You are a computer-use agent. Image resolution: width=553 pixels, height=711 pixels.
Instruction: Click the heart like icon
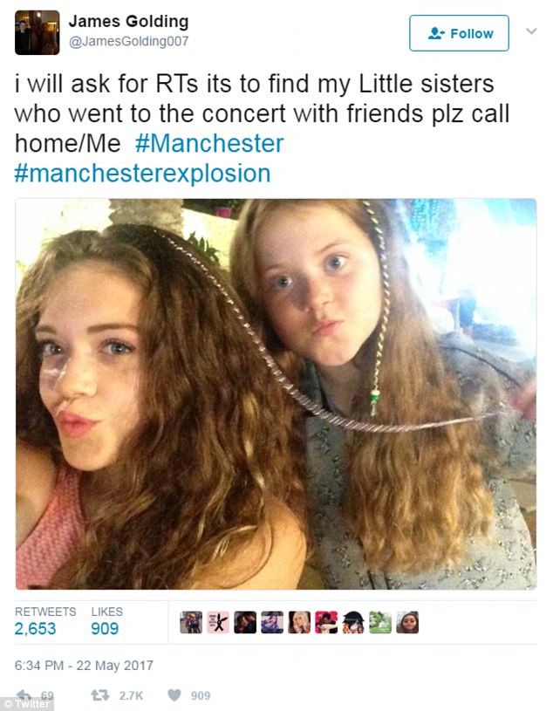[174, 695]
